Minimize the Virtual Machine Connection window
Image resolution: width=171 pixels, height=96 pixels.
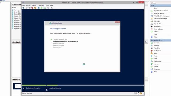(x=134, y=2)
